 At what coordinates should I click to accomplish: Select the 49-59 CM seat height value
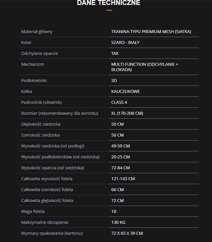(x=121, y=146)
